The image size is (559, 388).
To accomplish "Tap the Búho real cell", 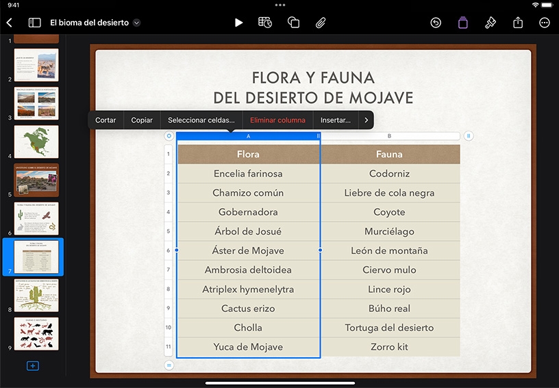I will [390, 308].
